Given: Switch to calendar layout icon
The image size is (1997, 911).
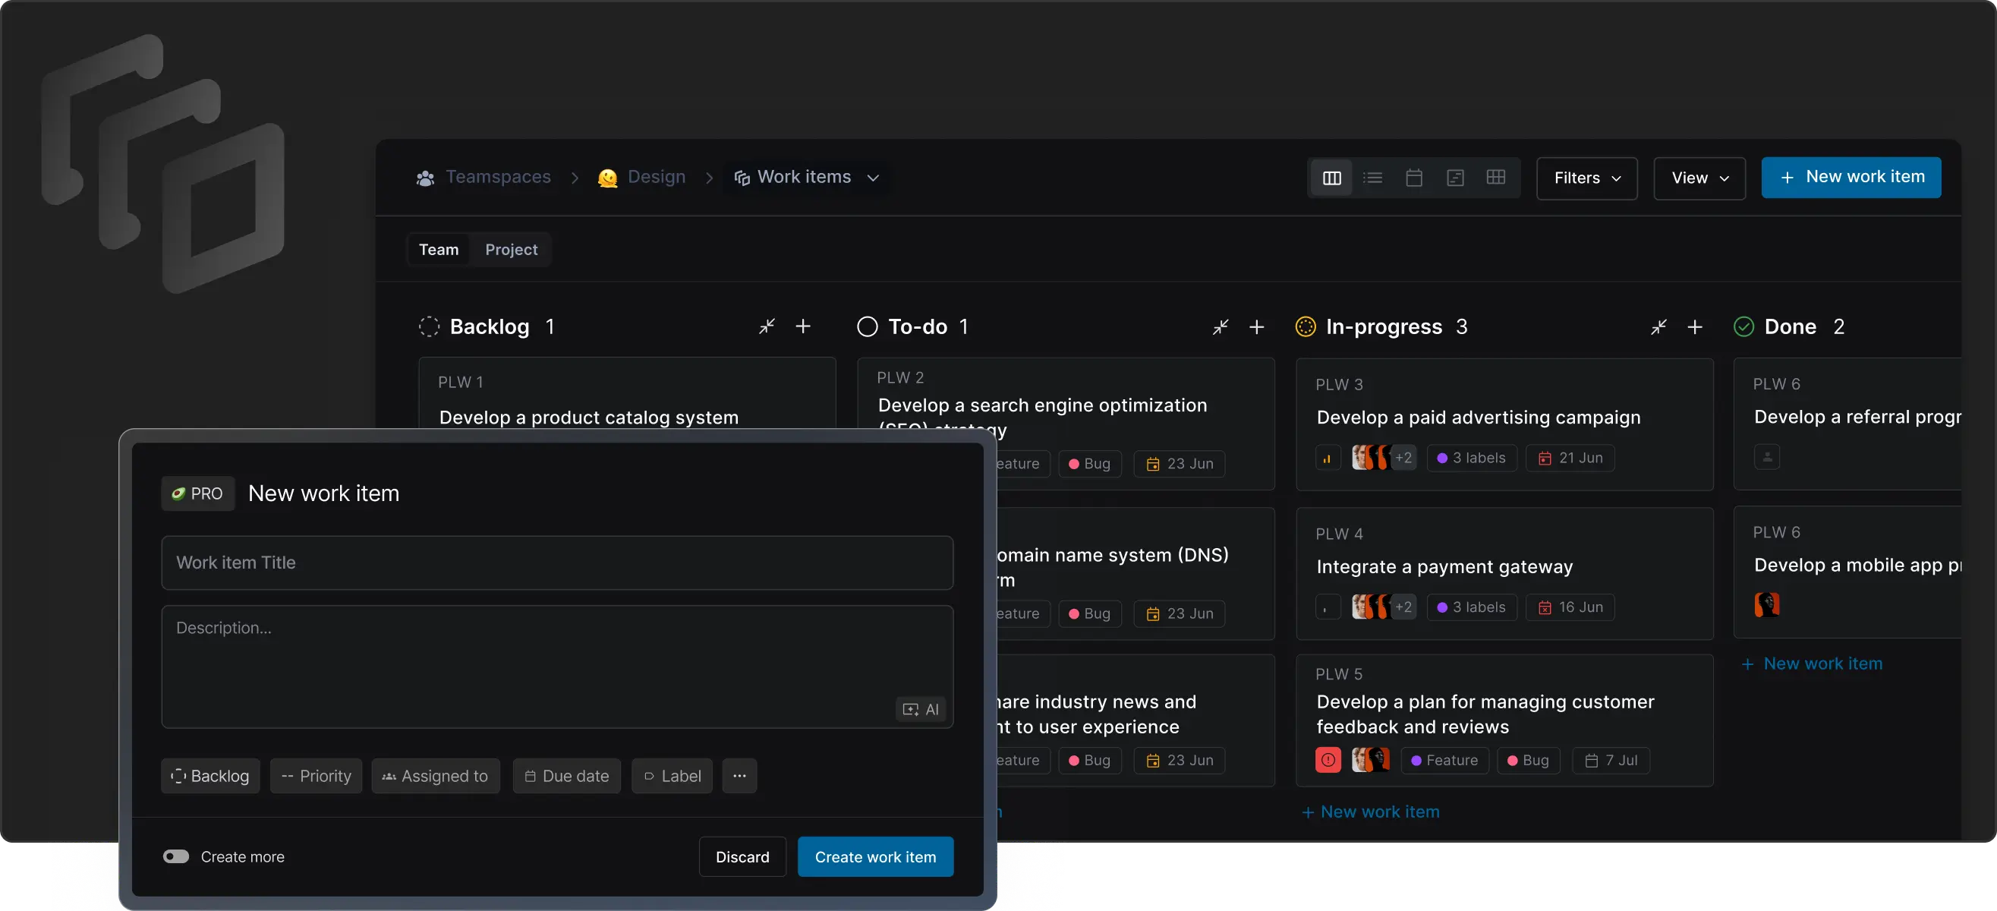Looking at the screenshot, I should [1413, 178].
